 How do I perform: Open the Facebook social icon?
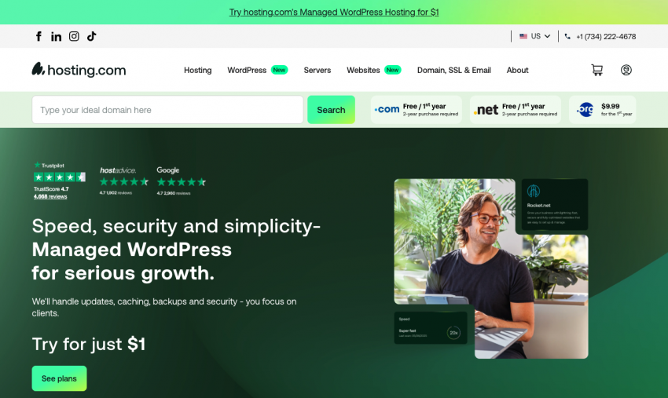(39, 36)
